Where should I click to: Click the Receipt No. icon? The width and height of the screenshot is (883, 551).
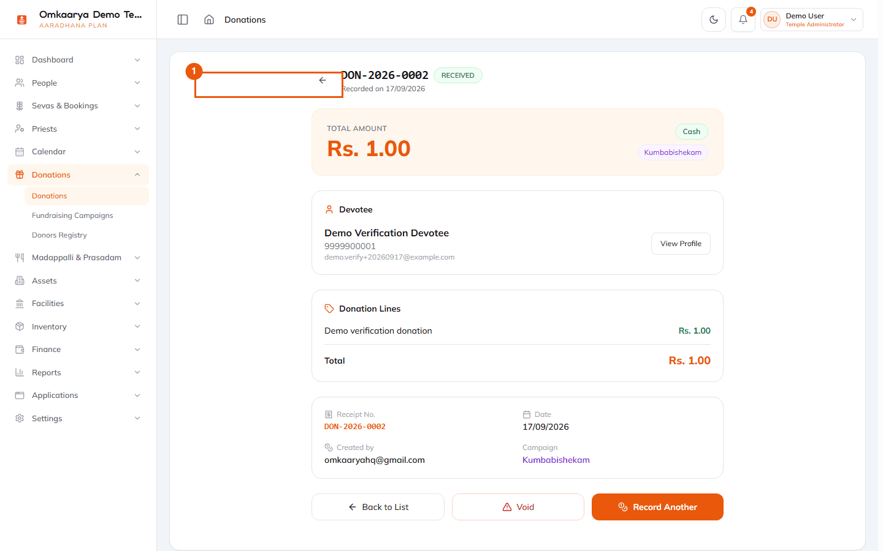pyautogui.click(x=329, y=414)
